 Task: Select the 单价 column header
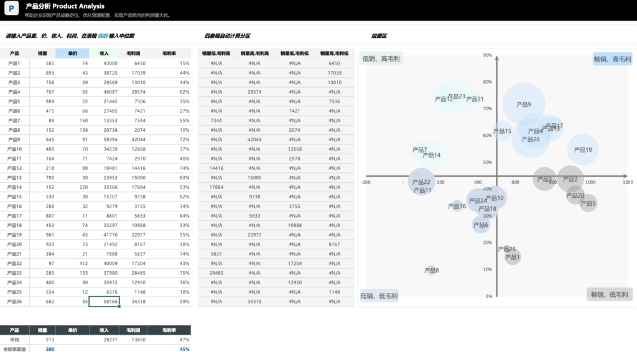(72, 53)
